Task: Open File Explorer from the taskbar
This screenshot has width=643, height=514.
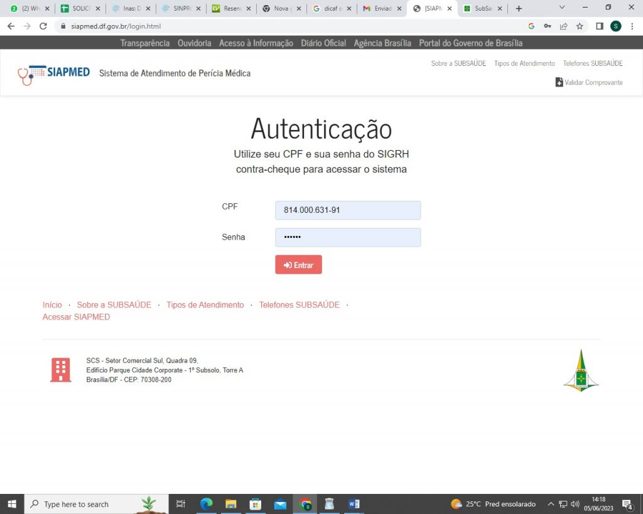Action: point(230,504)
